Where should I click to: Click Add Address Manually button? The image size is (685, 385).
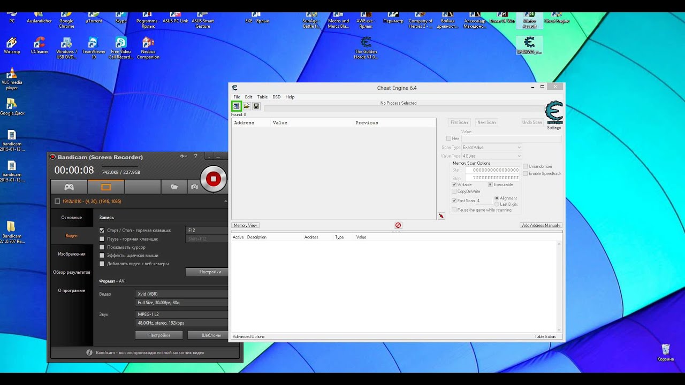(541, 226)
